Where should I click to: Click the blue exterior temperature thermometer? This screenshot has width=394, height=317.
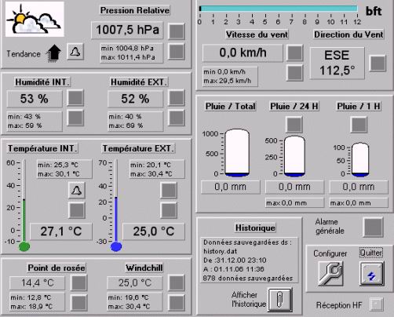[116, 206]
